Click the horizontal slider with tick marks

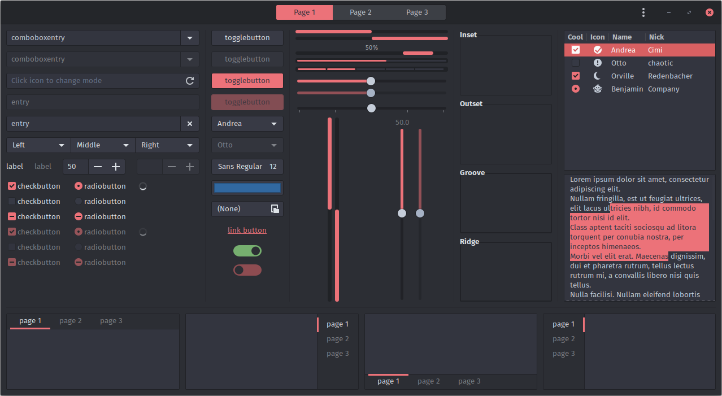tap(371, 108)
